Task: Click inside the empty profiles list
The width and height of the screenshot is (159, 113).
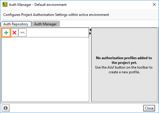Action: pyautogui.click(x=45, y=69)
